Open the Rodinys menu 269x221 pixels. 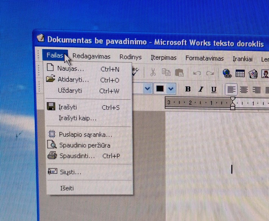[131, 57]
